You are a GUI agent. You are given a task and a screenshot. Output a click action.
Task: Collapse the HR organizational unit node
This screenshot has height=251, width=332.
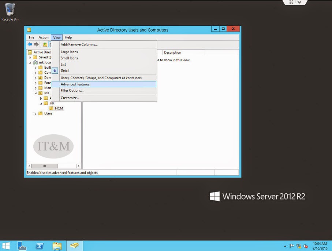click(41, 103)
